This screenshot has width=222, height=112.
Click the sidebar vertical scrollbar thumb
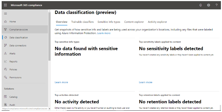pyautogui.click(x=50, y=37)
